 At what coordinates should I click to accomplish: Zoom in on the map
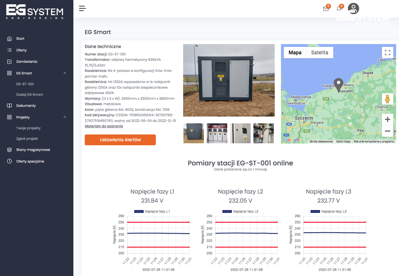[387, 120]
